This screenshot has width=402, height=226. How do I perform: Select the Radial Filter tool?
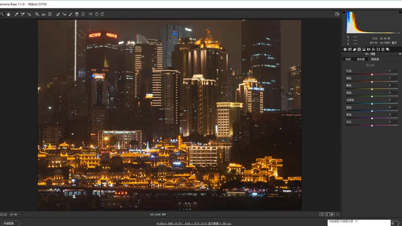[x=83, y=14]
